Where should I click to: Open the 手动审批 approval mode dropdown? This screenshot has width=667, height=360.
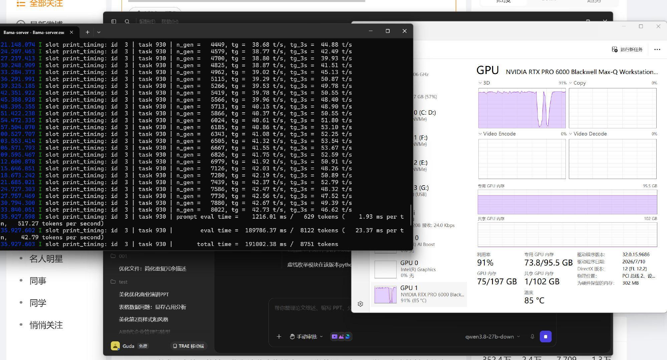[306, 337]
